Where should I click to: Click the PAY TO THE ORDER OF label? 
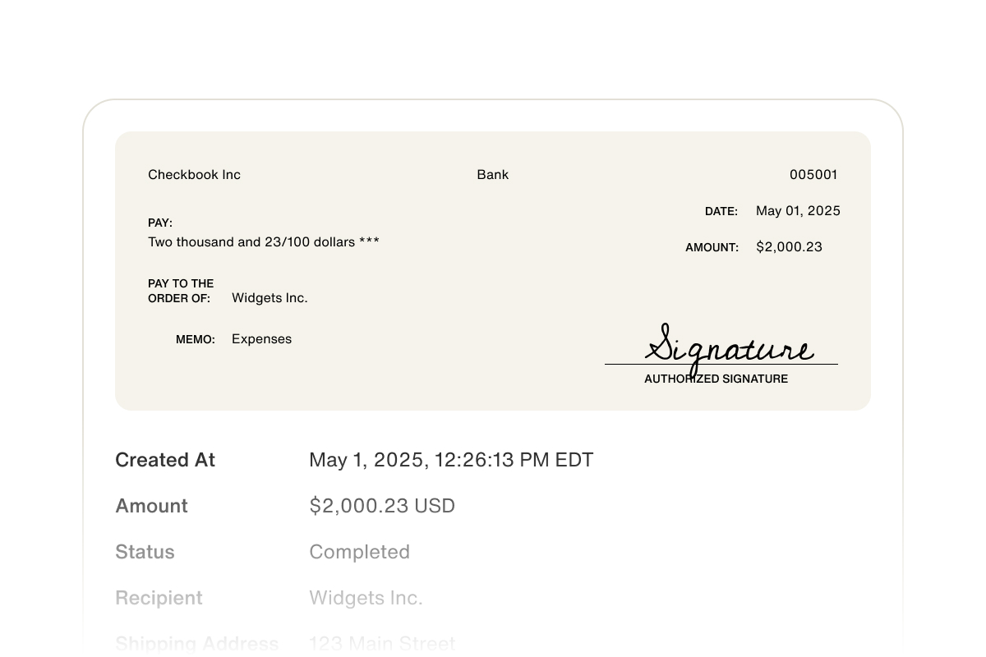tap(181, 291)
